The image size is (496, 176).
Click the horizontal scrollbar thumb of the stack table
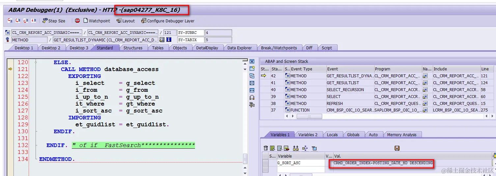tap(309, 116)
